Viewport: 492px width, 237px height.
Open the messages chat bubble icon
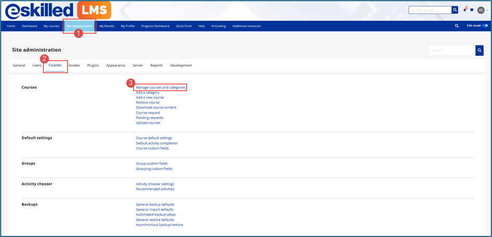(x=472, y=10)
